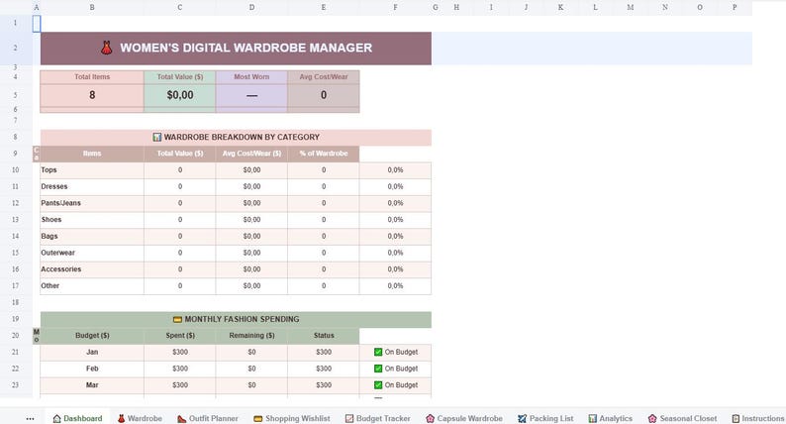Image resolution: width=786 pixels, height=424 pixels.
Task: Select the Accessories category cell
Action: tap(92, 269)
